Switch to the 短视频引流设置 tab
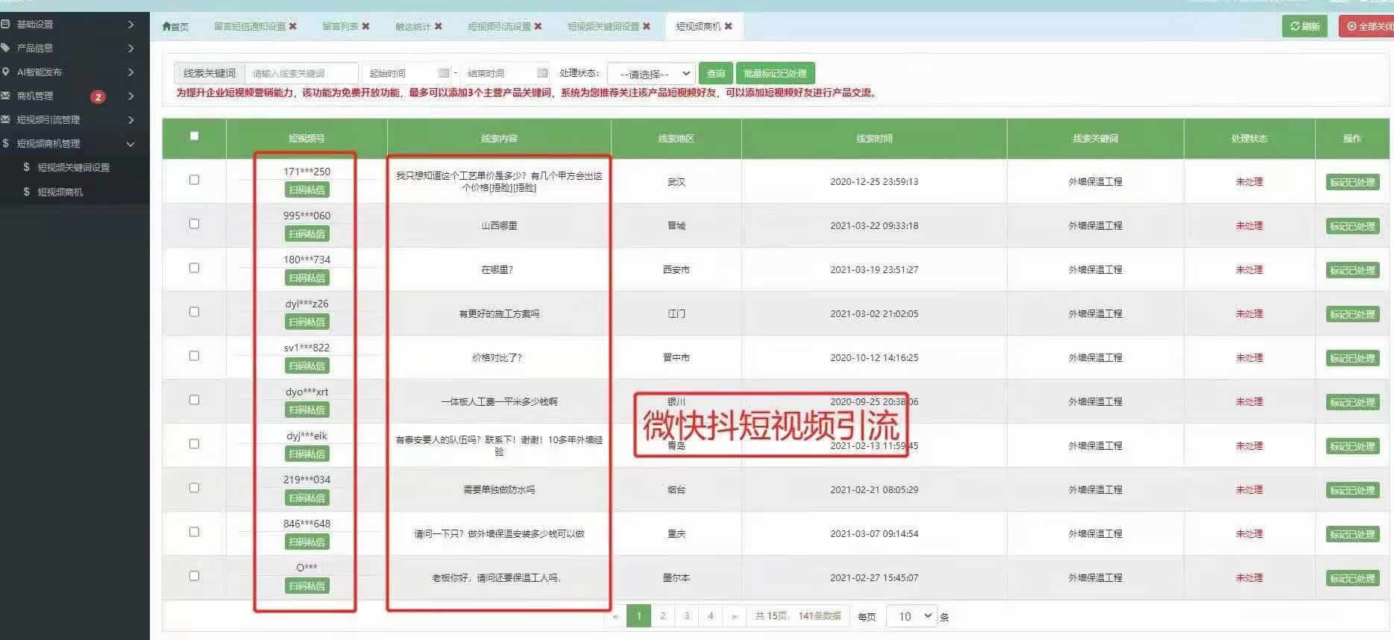Image resolution: width=1394 pixels, height=640 pixels. [500, 26]
